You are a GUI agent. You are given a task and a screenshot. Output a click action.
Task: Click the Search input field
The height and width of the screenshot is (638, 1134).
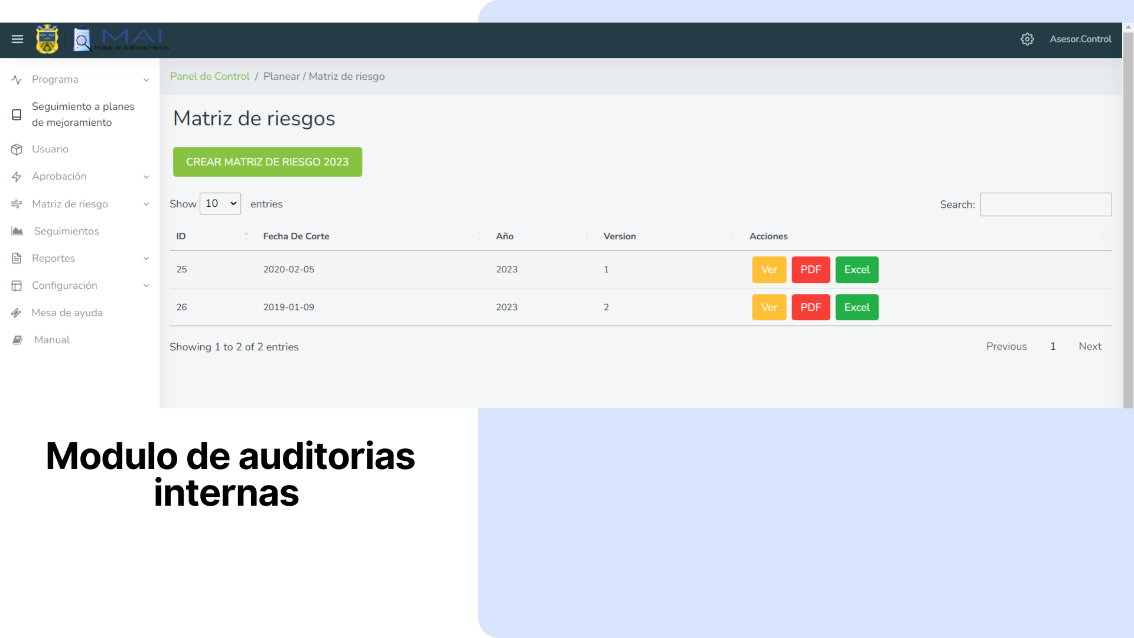click(x=1045, y=204)
